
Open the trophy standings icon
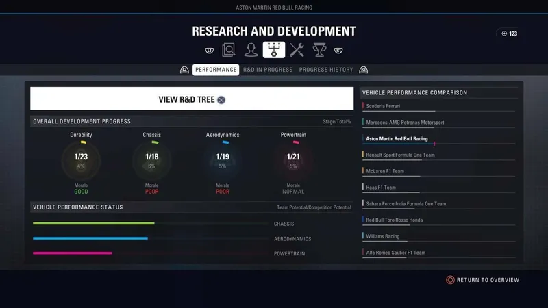click(x=319, y=50)
